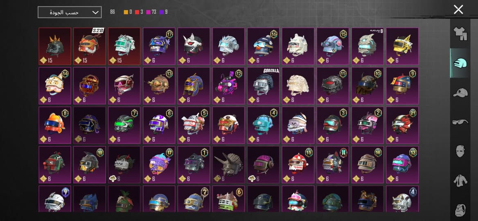Select the yellow golden winged helmet
The image size is (478, 221).
[x=402, y=46]
